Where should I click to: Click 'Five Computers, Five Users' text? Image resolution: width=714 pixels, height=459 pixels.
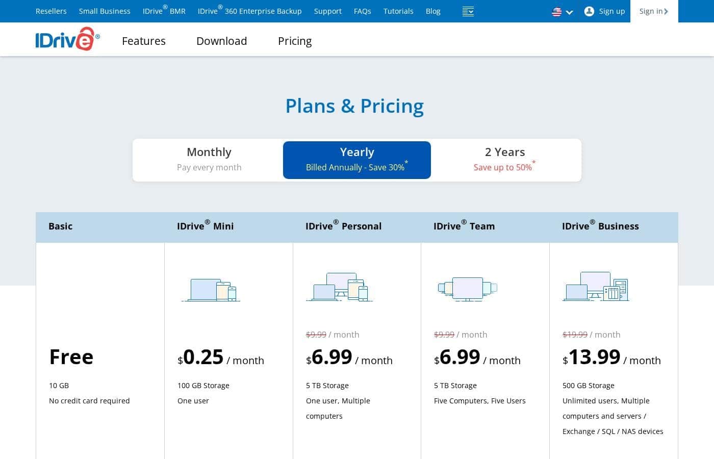[480, 401]
